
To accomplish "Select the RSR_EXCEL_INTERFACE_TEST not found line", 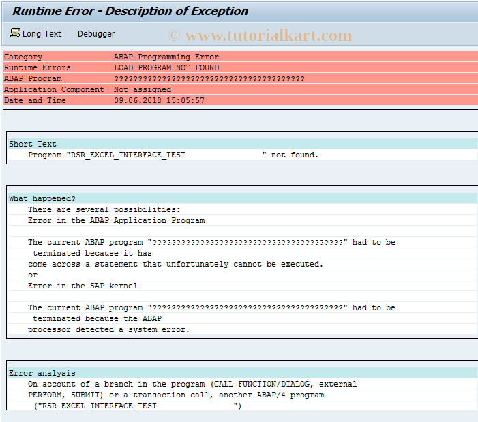I will click(x=173, y=155).
